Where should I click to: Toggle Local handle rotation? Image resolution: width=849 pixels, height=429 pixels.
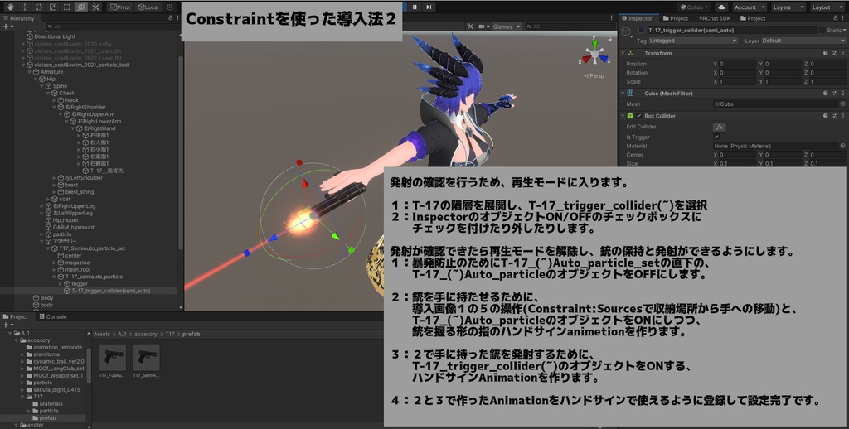coord(148,7)
